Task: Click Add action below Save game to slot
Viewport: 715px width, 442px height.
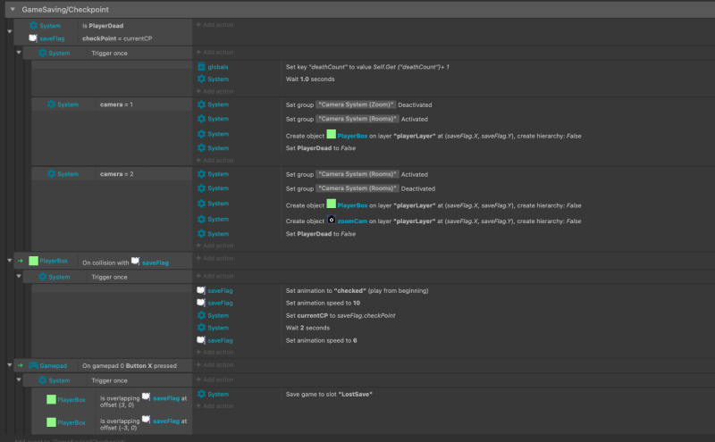Action: (214, 405)
